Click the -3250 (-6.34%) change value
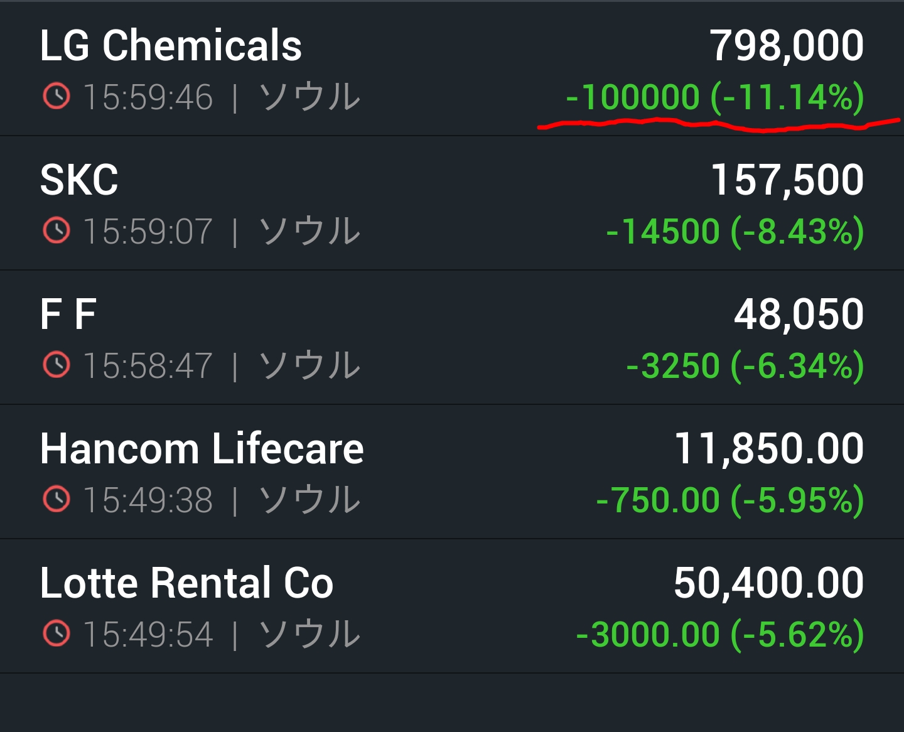 745,366
